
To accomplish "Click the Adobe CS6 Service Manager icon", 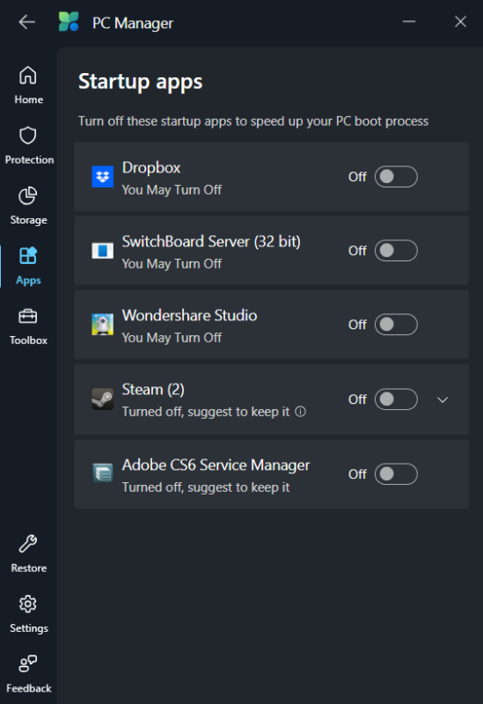I will coord(102,473).
